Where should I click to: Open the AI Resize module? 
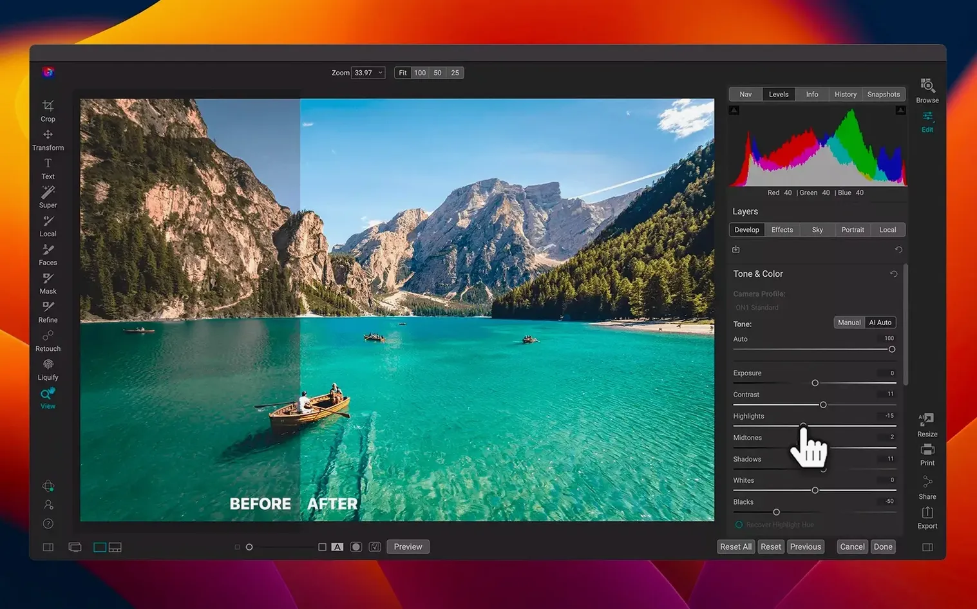click(927, 425)
